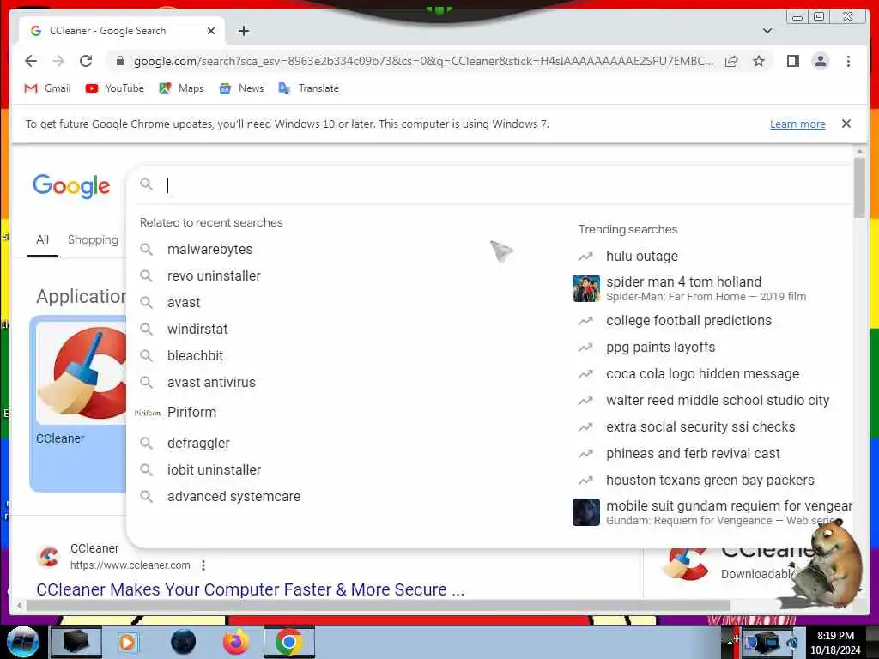The height and width of the screenshot is (659, 879).
Task: Click the CCleaner application card image
Action: coord(82,373)
